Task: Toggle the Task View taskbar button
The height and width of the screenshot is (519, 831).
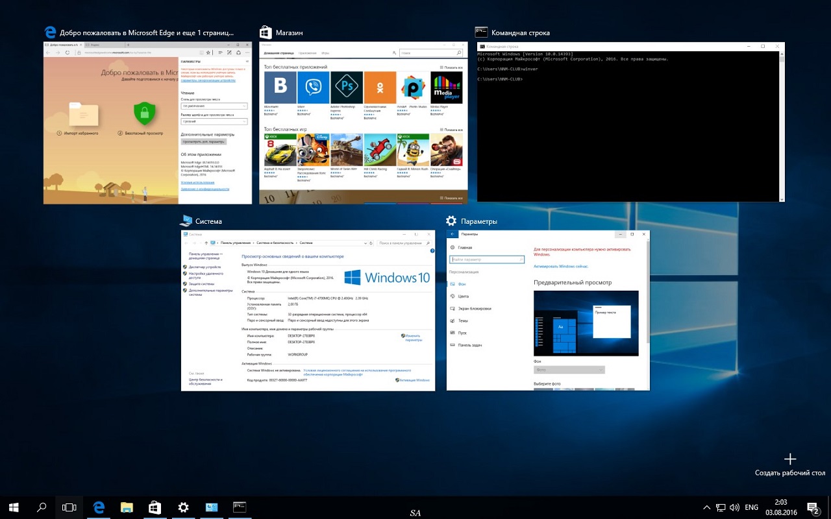Action: coord(69,507)
